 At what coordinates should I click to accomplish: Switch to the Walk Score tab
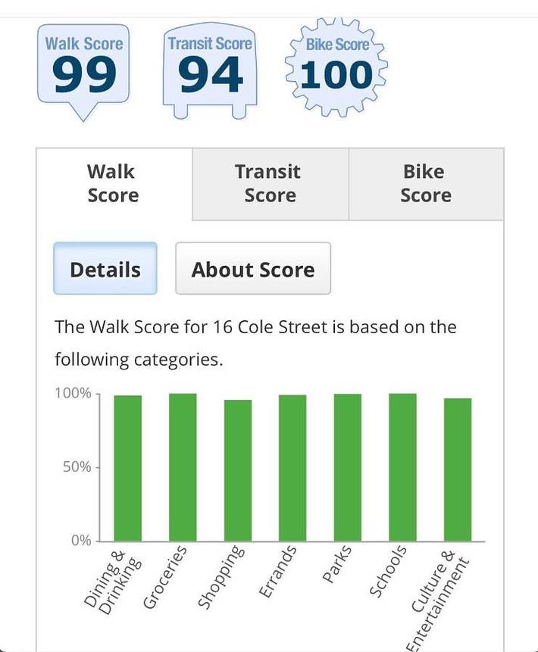pyautogui.click(x=114, y=184)
